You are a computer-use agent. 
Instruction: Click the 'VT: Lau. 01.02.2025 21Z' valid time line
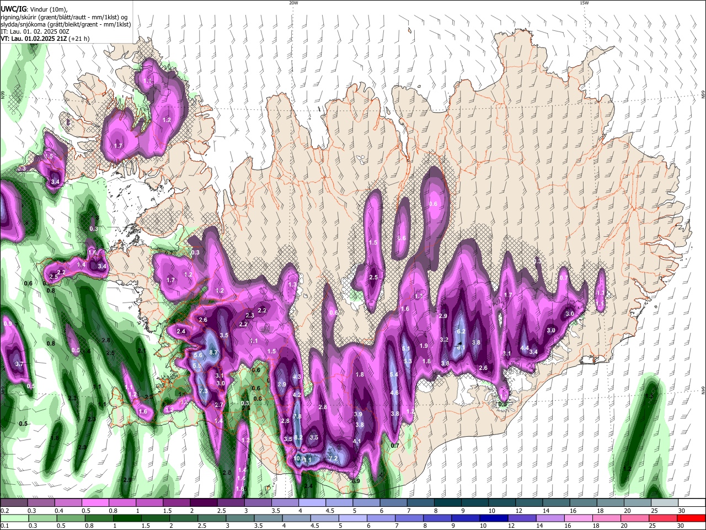34,39
